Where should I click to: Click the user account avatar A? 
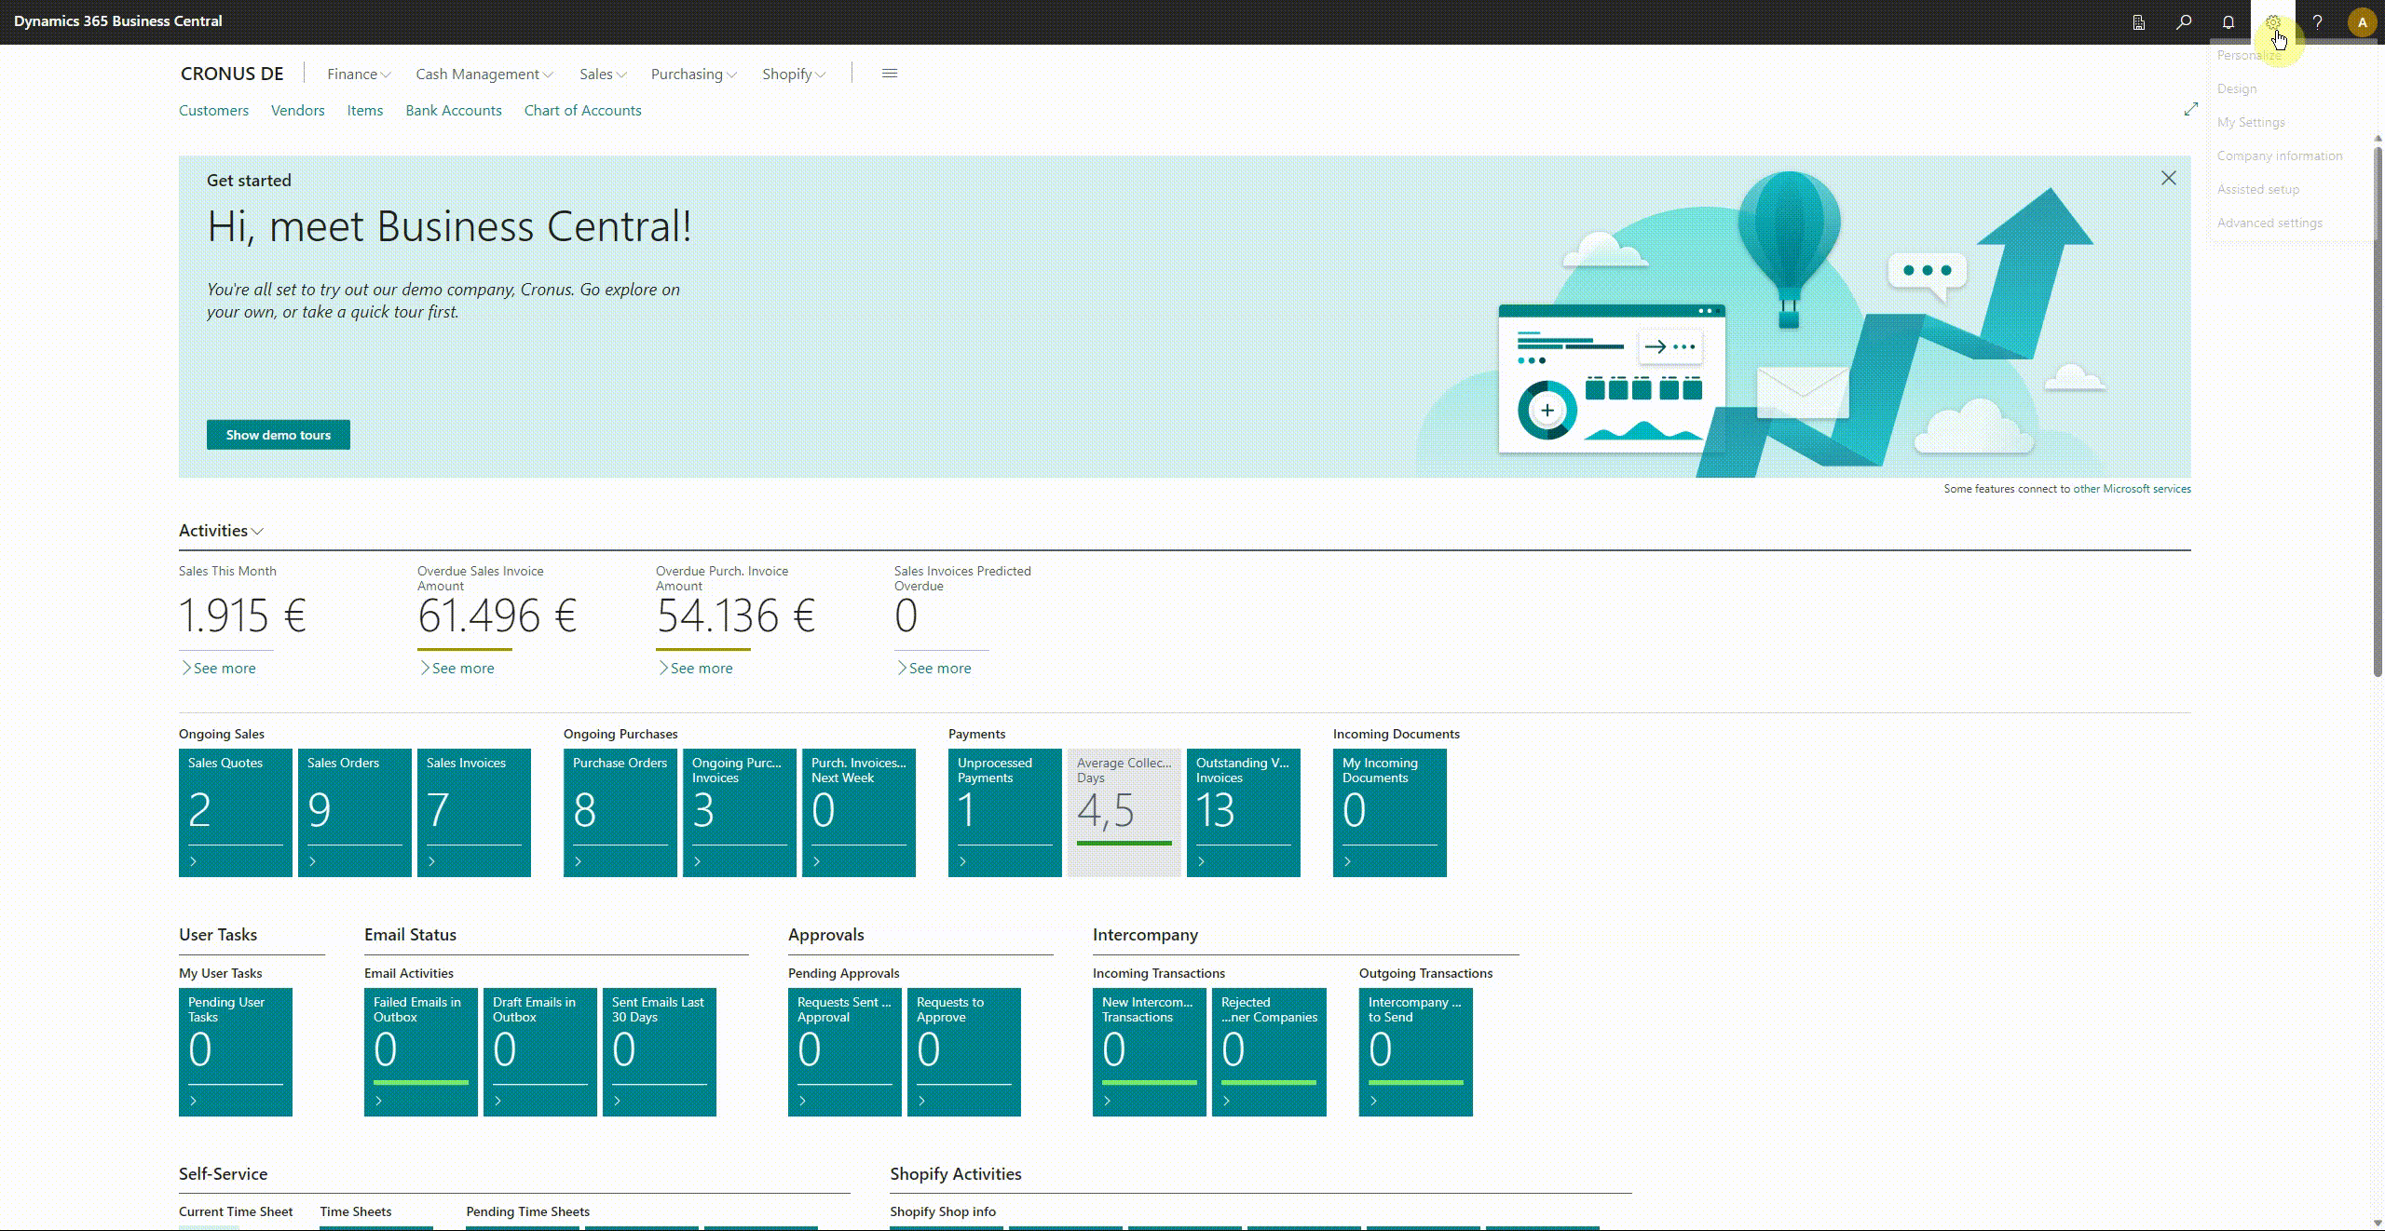[x=2362, y=22]
